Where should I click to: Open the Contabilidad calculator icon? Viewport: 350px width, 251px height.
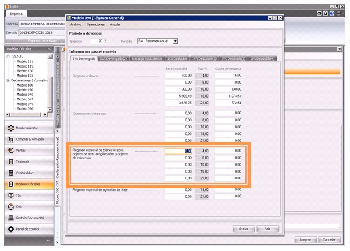coord(11,173)
